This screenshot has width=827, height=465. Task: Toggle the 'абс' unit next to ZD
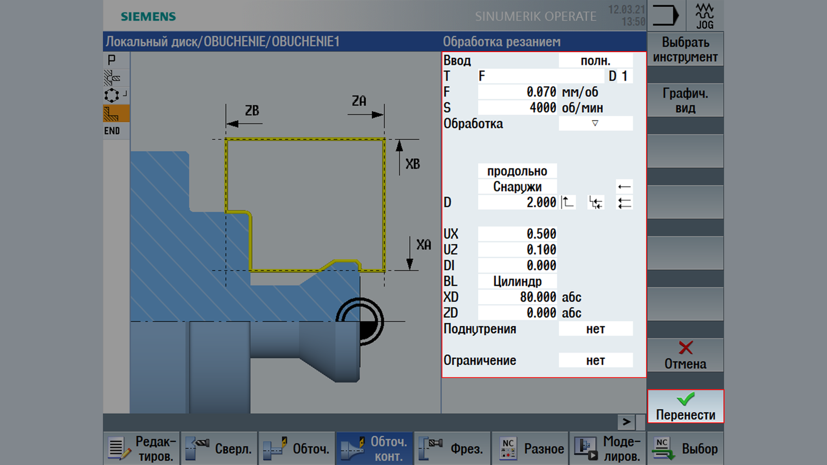(x=572, y=313)
